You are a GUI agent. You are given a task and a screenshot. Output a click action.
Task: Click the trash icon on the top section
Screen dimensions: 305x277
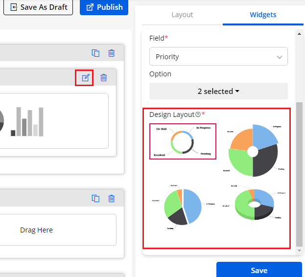pos(112,53)
